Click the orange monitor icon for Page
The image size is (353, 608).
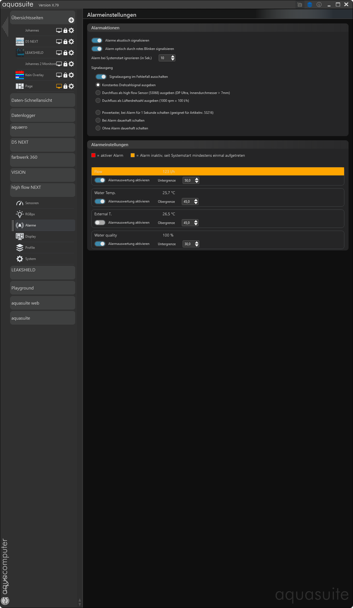59,86
